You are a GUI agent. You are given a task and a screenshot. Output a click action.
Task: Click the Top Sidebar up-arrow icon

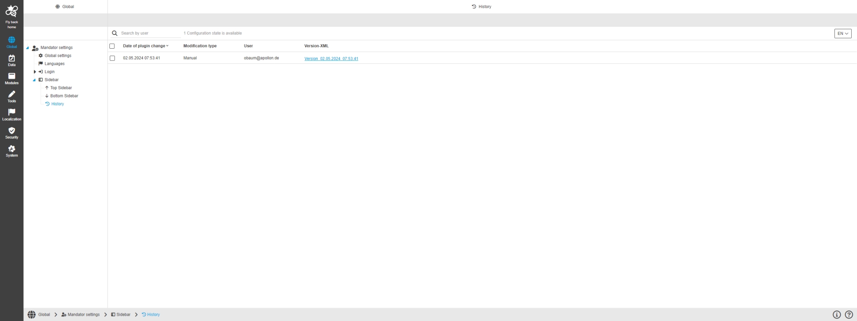click(x=47, y=88)
